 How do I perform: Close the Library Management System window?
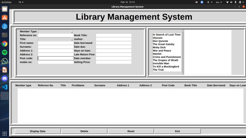click(x=244, y=7)
